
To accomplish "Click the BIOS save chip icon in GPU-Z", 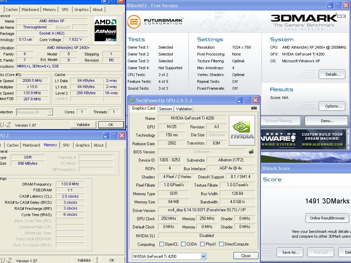I will [x=251, y=152].
